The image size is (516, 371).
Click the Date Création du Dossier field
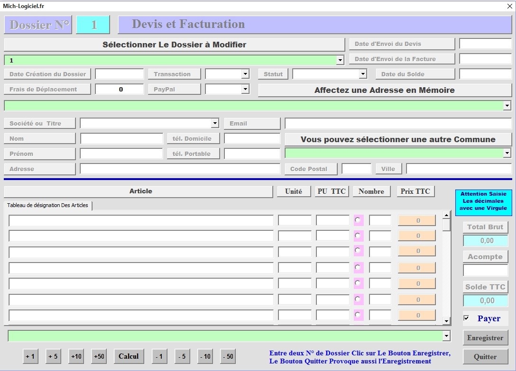(x=120, y=74)
